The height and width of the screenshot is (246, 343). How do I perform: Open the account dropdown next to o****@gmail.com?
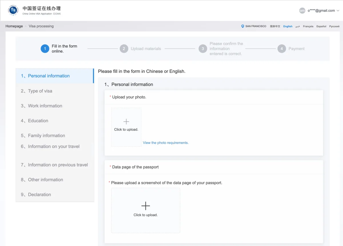tap(338, 11)
